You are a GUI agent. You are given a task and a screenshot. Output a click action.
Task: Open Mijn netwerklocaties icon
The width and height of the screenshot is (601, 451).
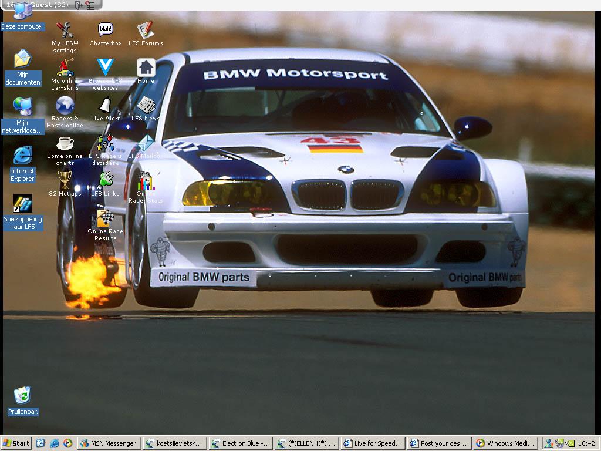(23, 107)
